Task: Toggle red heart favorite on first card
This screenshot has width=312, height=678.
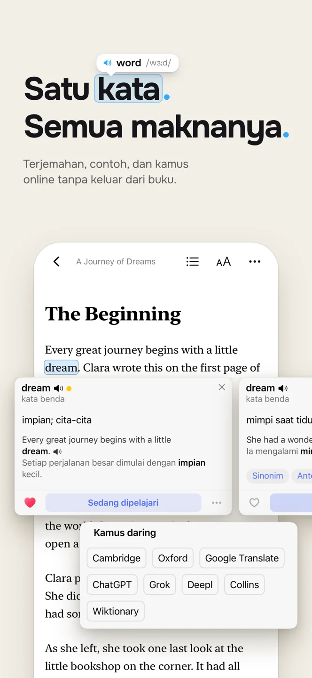Action: tap(30, 503)
